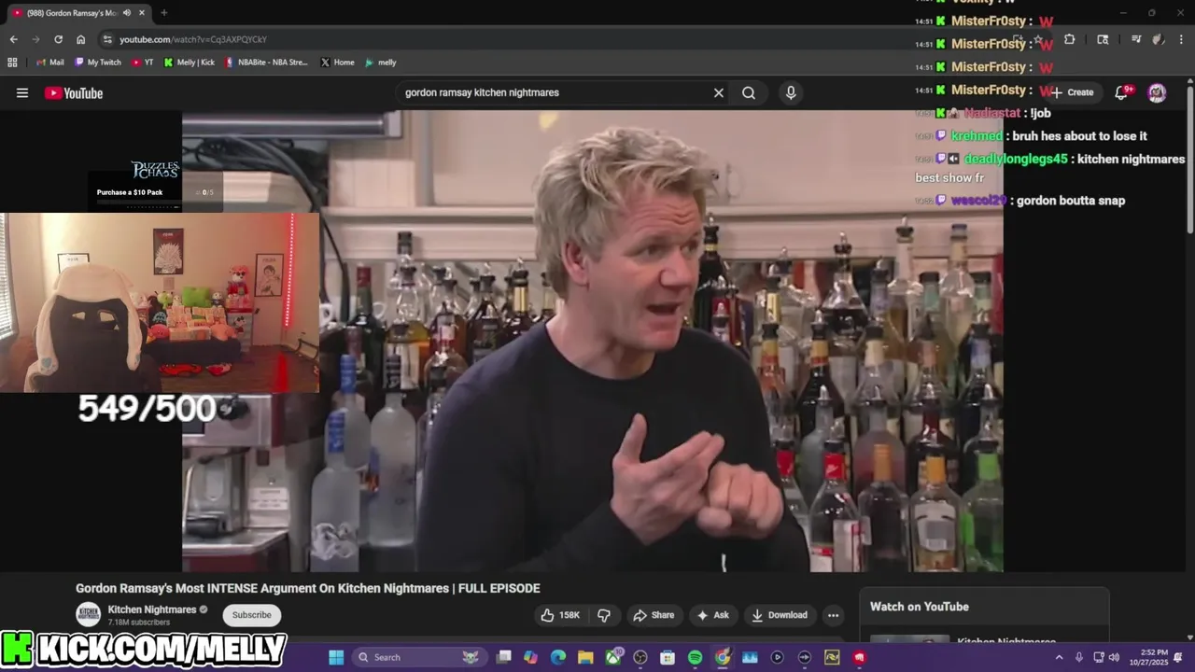Click the Windows taskbar Search box
The height and width of the screenshot is (672, 1195).
[x=418, y=657]
